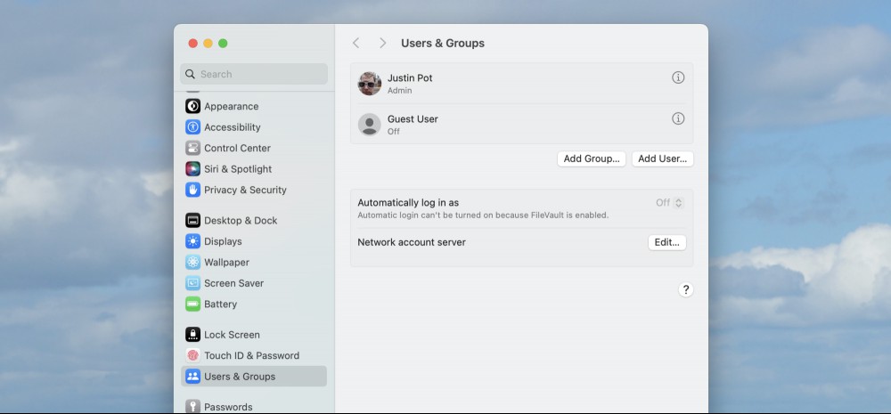This screenshot has width=891, height=414.
Task: Click Edit... for Network account server
Action: [x=667, y=242]
